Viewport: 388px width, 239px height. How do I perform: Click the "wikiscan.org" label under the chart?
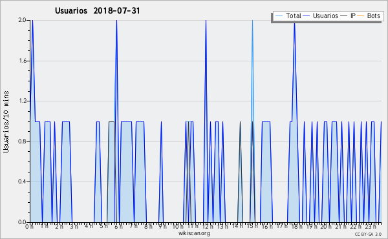pos(194,233)
